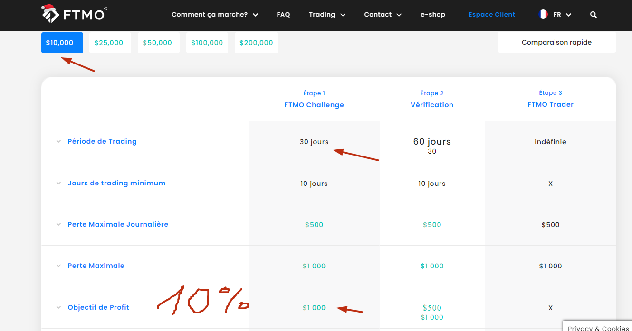Open Espace Client link

pos(492,15)
